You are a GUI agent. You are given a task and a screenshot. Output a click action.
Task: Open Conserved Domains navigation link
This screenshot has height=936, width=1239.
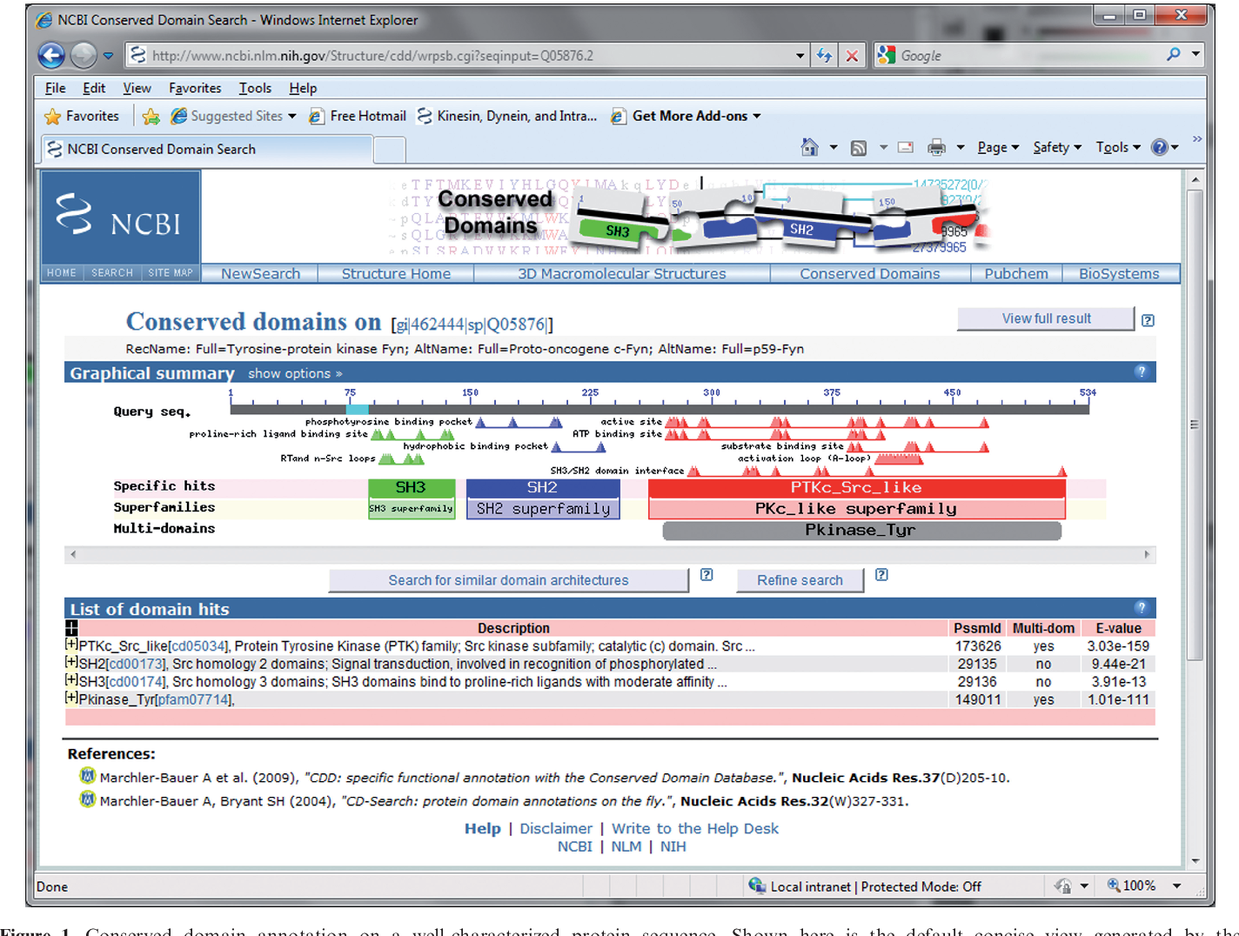click(870, 273)
